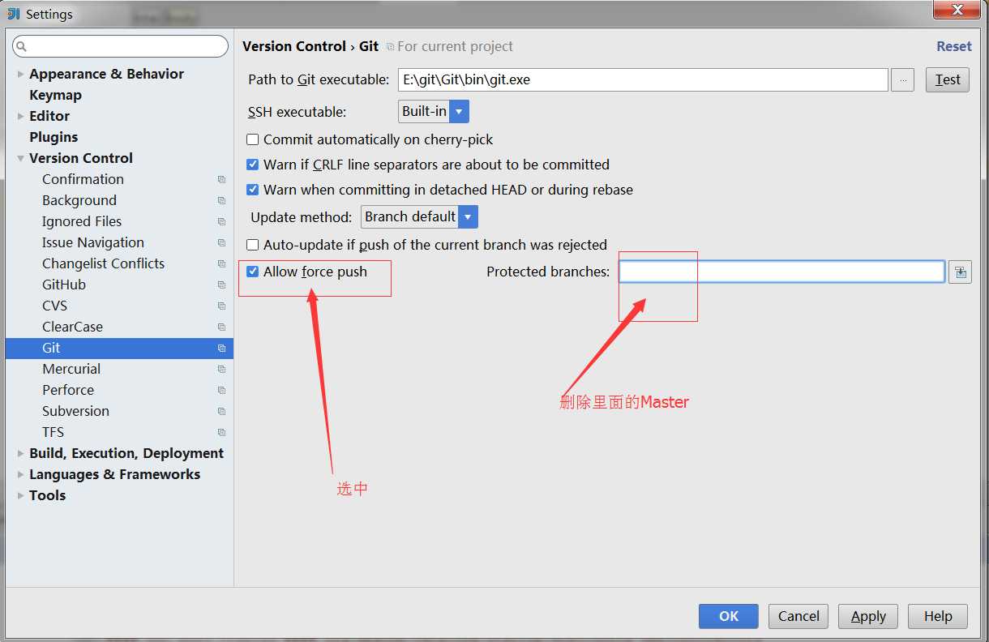989x642 pixels.
Task: Click the project-level icon beside ClearCase
Action: tap(221, 327)
